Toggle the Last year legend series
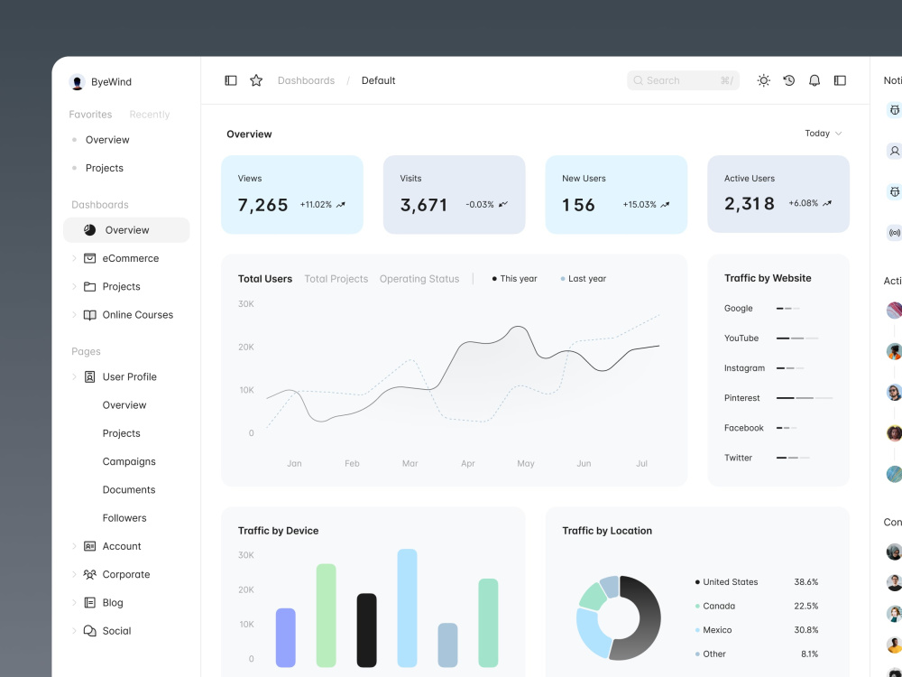This screenshot has width=902, height=677. [583, 279]
